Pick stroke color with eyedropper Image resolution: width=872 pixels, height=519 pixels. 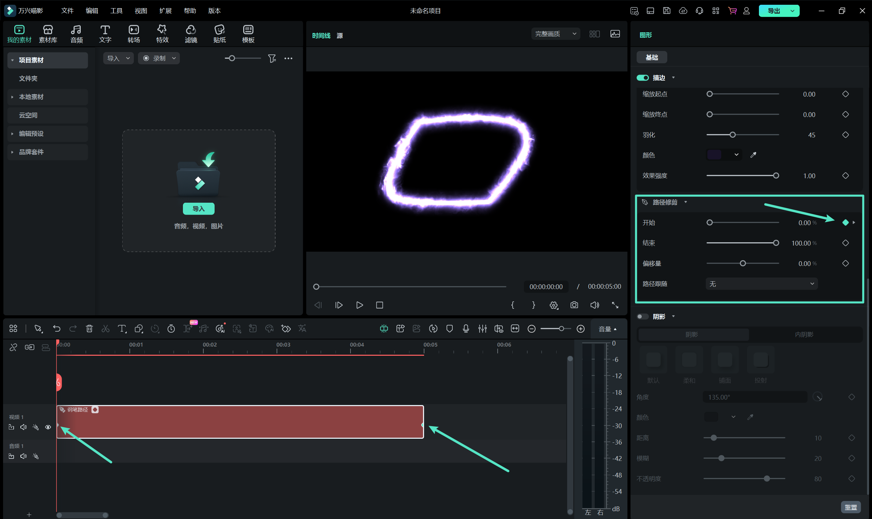coord(753,155)
